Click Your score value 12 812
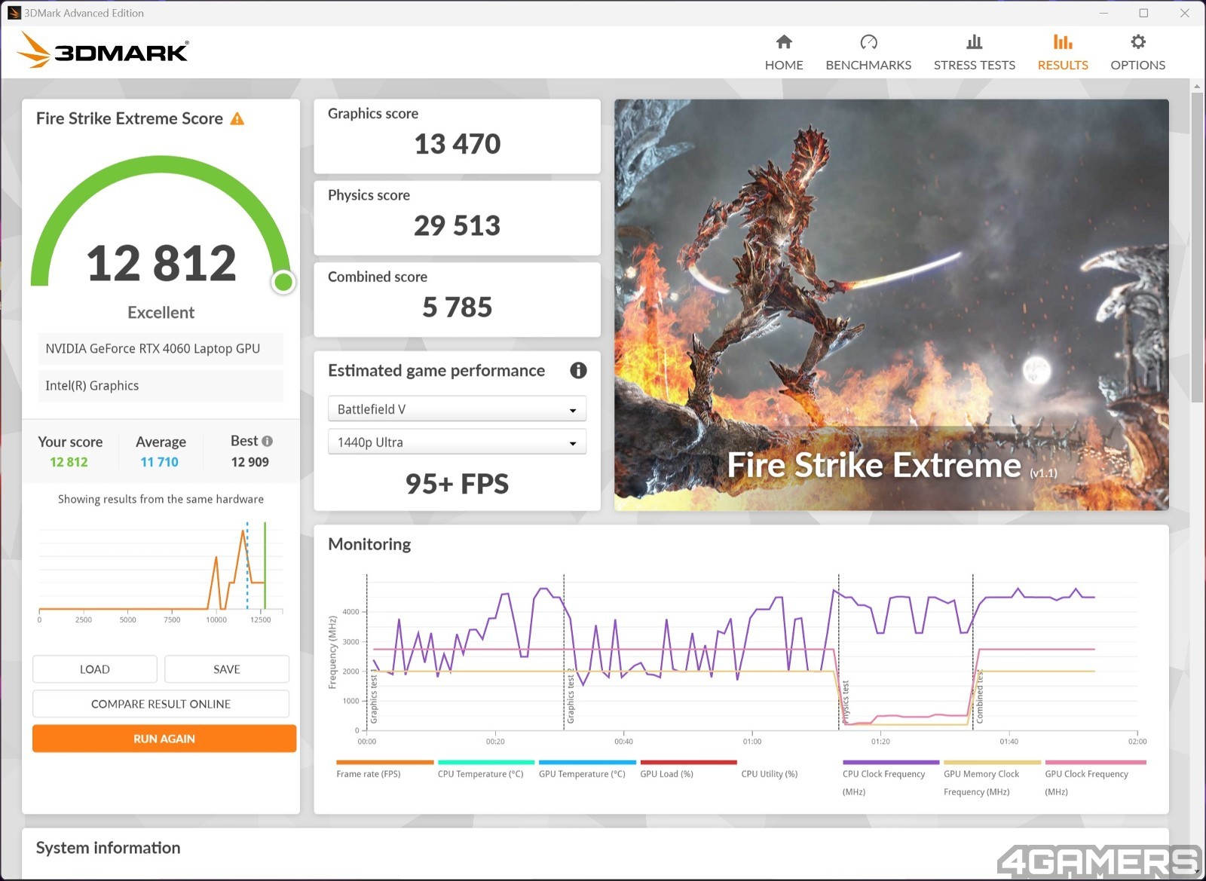Image resolution: width=1206 pixels, height=881 pixels. click(x=69, y=462)
